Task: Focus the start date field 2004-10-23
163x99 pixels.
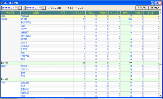Action: 8,8
